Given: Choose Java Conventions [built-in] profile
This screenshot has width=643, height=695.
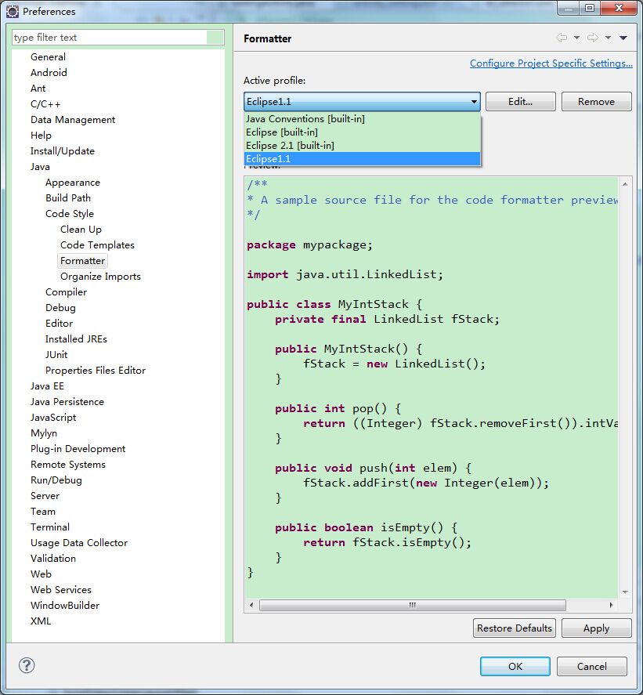Looking at the screenshot, I should coord(362,119).
